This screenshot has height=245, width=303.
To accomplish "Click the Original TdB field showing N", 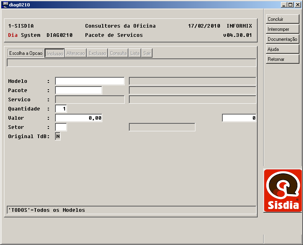I will pyautogui.click(x=58, y=137).
